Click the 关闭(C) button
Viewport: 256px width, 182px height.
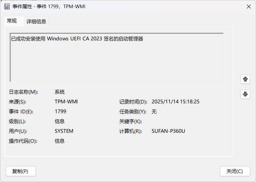(235, 171)
